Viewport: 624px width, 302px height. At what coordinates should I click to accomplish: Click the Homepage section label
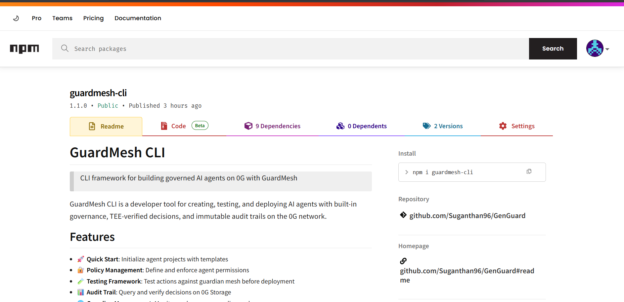point(414,246)
